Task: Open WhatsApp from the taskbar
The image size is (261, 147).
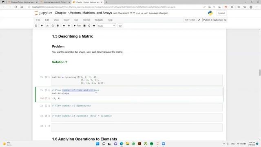Action: (x=133, y=144)
